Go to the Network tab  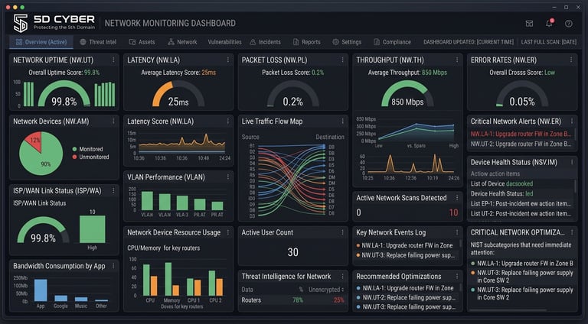(182, 42)
